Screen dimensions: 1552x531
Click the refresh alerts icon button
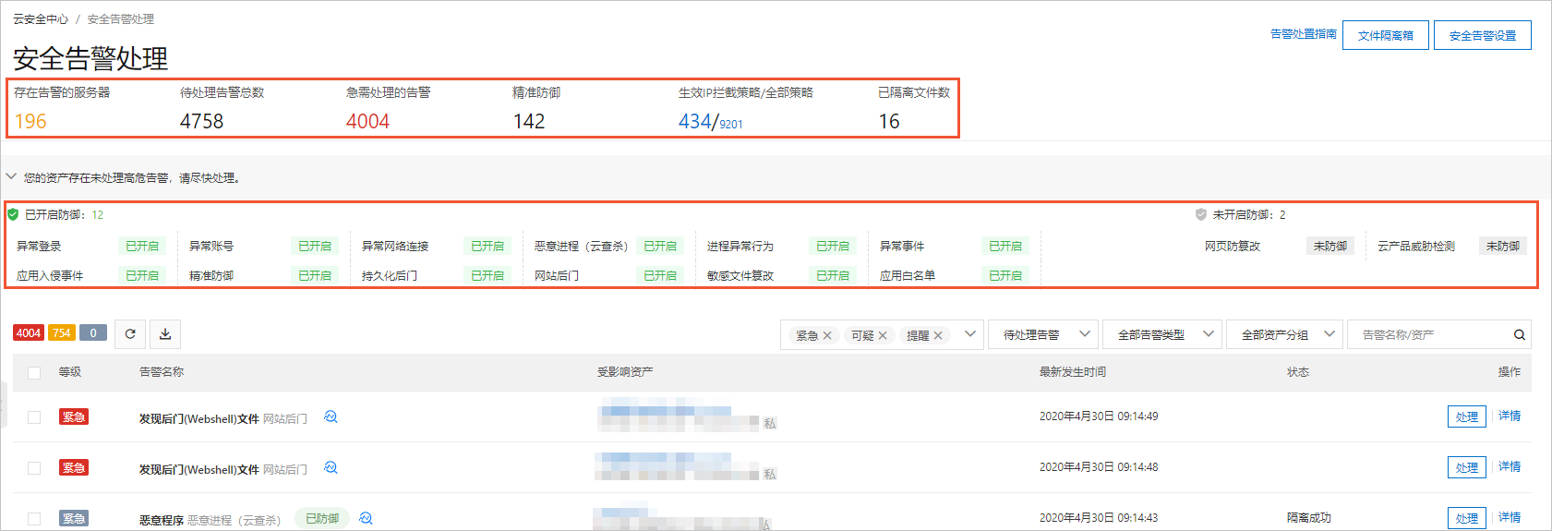pyautogui.click(x=130, y=334)
